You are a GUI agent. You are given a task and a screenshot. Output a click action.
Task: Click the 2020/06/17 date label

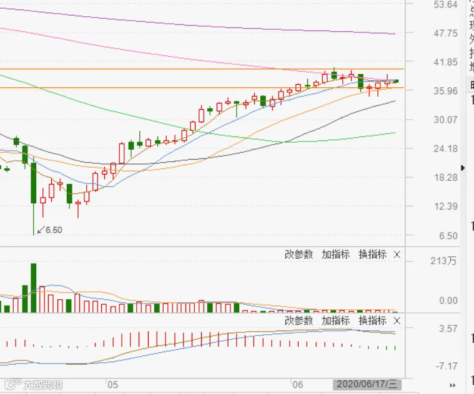tap(367, 385)
